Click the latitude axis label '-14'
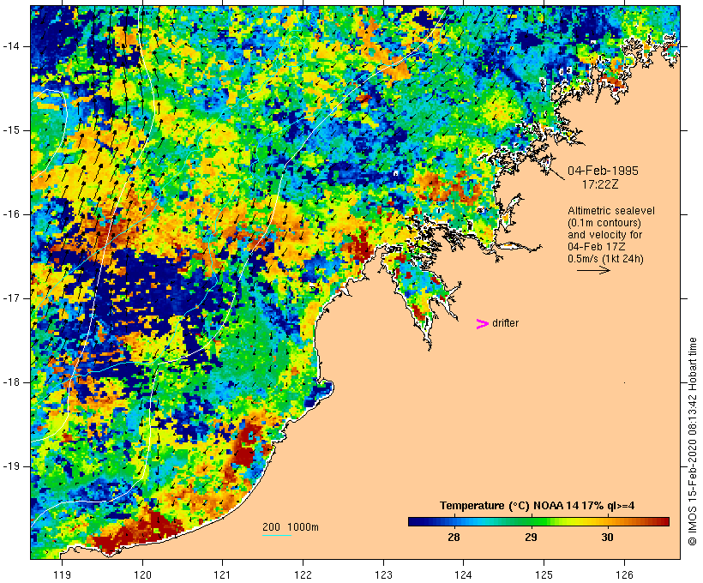 click(x=11, y=46)
